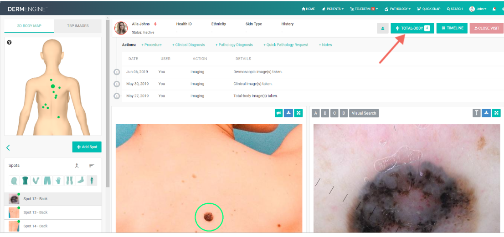Expand the clinical image to fullscreen
The height and width of the screenshot is (237, 504).
click(298, 113)
